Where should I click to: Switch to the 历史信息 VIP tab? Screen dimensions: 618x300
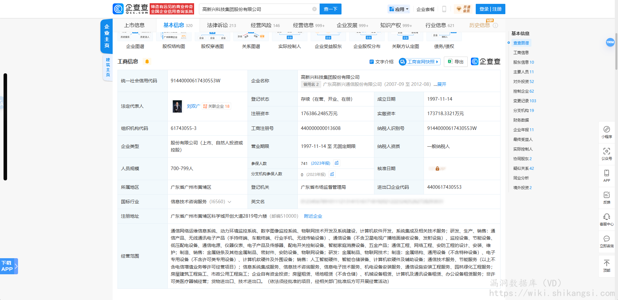pyautogui.click(x=480, y=25)
